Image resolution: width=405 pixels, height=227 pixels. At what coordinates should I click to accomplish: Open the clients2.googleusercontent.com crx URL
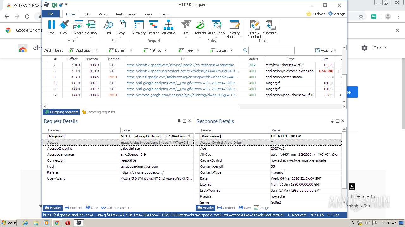[183, 71]
